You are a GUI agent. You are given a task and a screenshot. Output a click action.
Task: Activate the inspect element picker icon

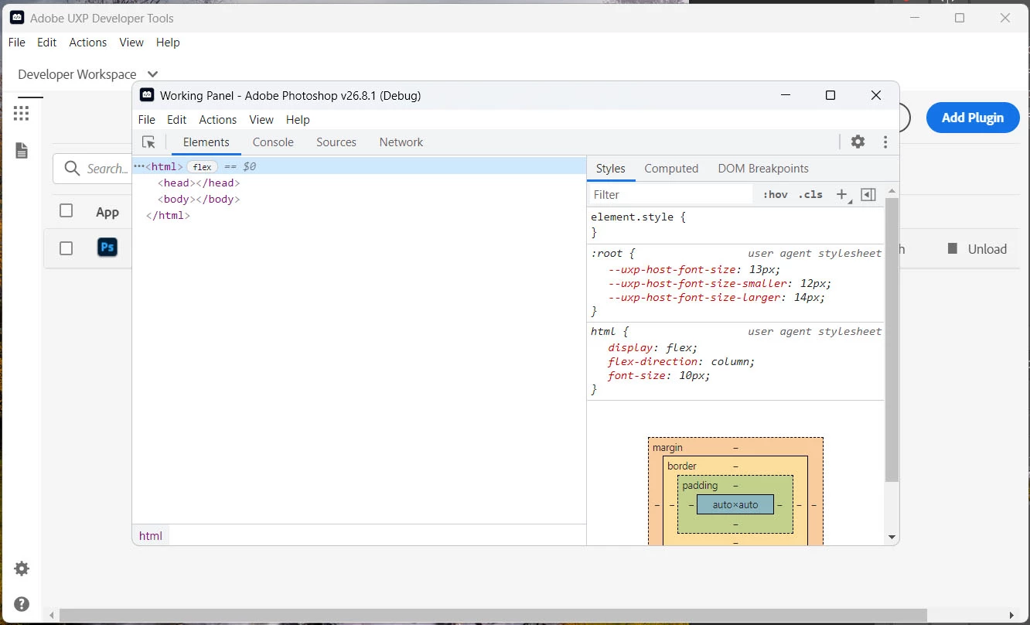(149, 142)
